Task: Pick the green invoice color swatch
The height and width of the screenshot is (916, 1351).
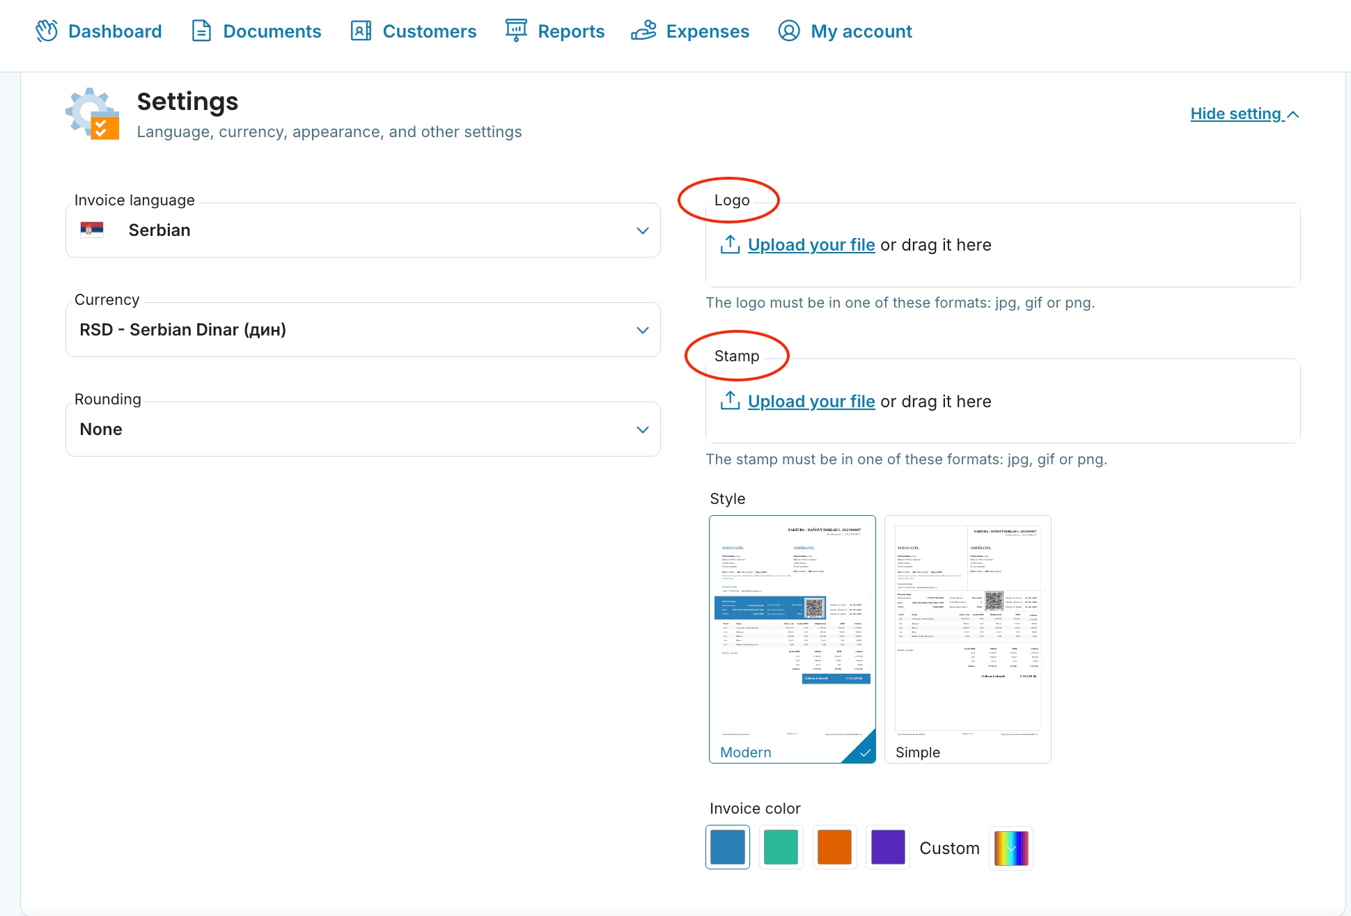Action: pos(781,847)
